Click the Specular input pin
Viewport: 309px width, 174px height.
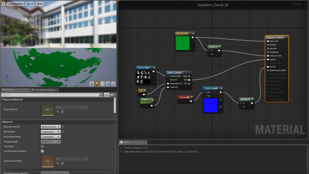tap(268, 48)
